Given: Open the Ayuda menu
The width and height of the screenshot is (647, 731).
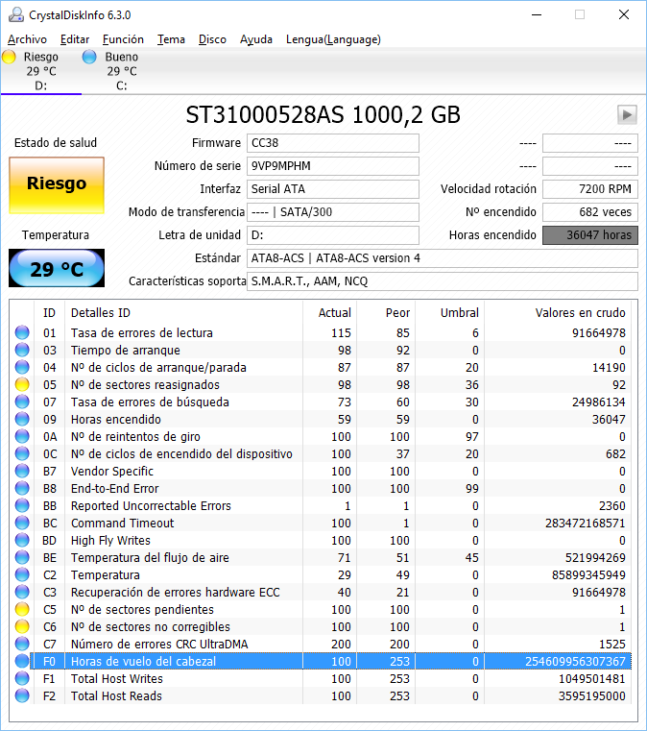Looking at the screenshot, I should click(x=255, y=39).
